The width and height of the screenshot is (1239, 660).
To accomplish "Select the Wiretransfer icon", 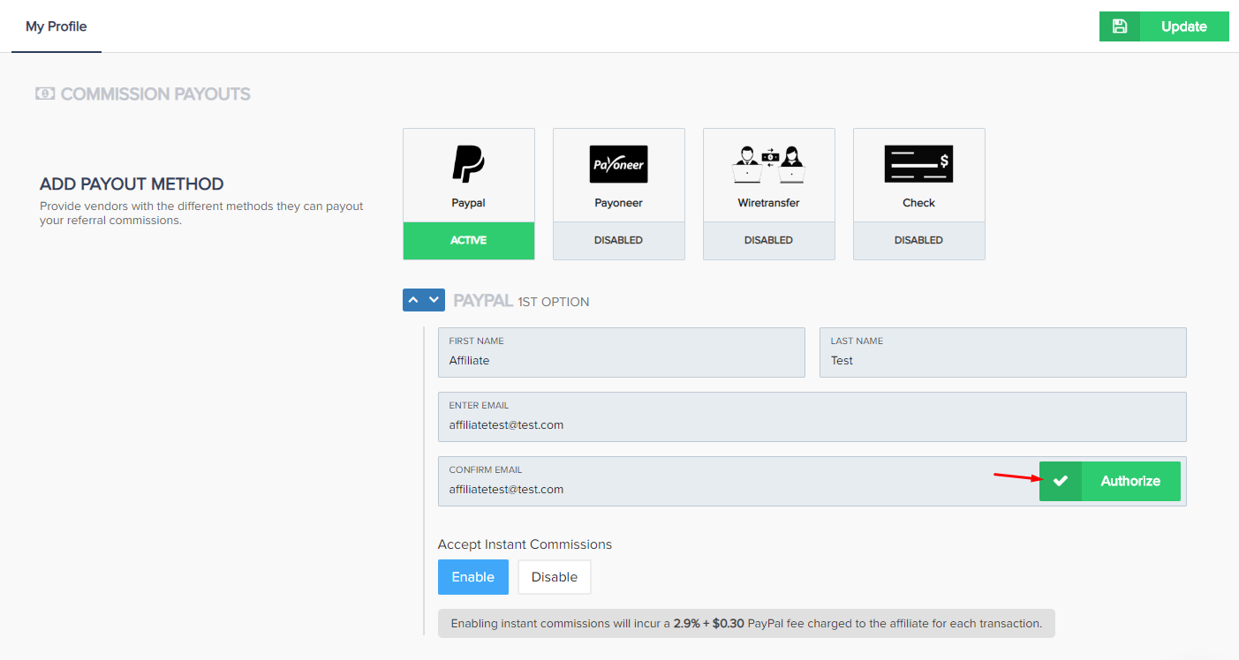I will pos(768,164).
